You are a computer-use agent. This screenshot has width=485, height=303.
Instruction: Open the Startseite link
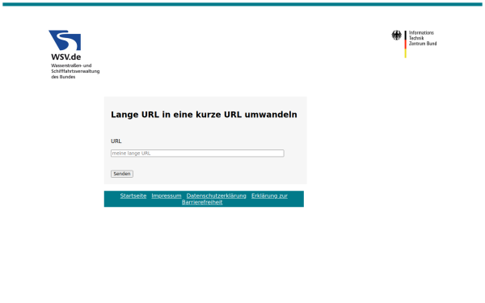click(x=133, y=196)
